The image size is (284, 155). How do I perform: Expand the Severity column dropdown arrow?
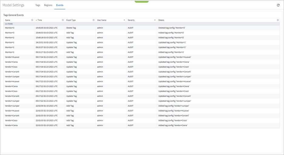coord(155,20)
